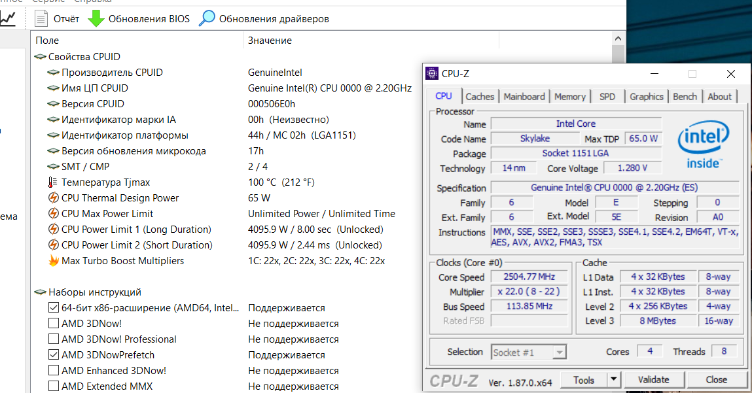Switch to the Mainboard tab
This screenshot has height=393, width=752.
tap(524, 97)
